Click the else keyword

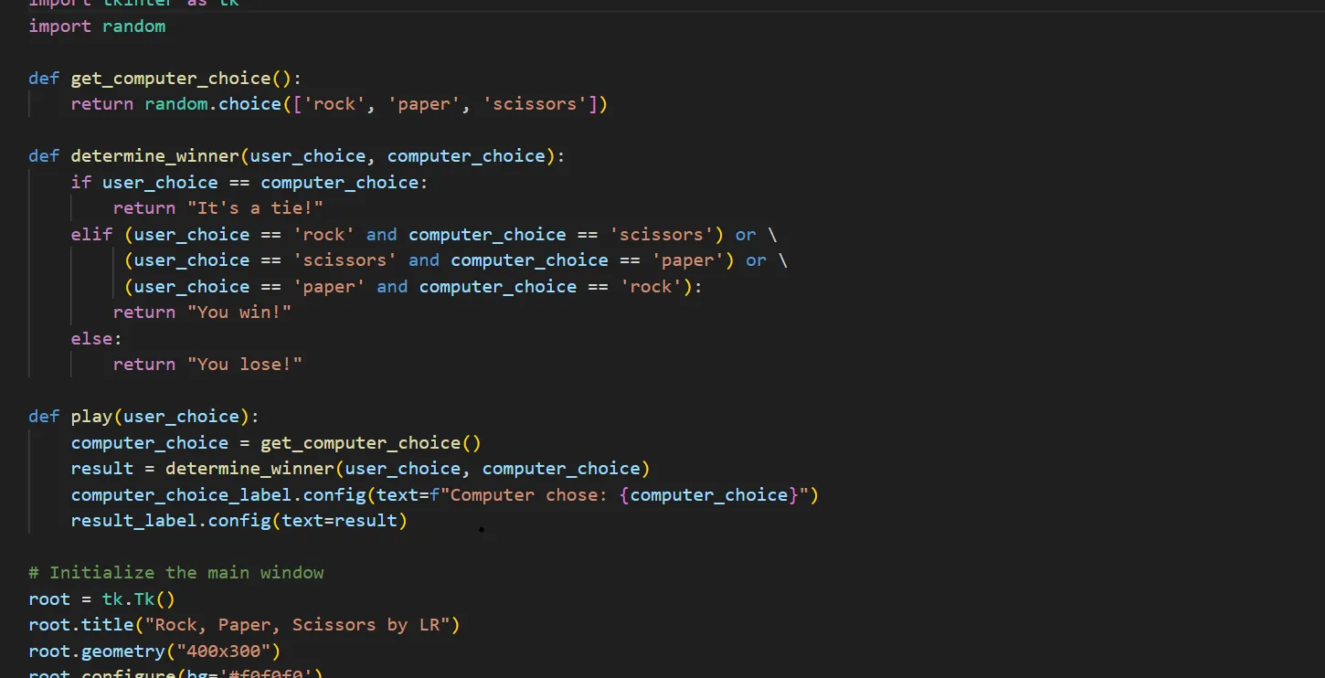coord(91,339)
